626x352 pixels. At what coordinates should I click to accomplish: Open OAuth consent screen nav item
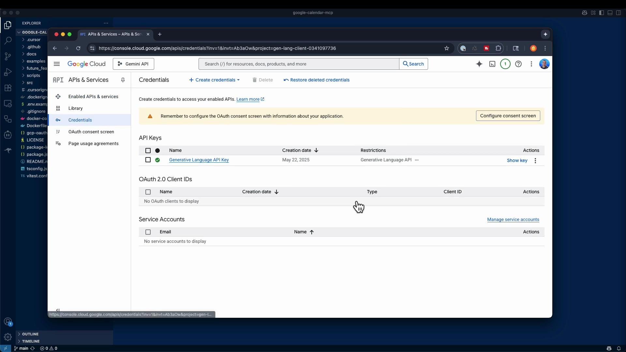point(89,132)
